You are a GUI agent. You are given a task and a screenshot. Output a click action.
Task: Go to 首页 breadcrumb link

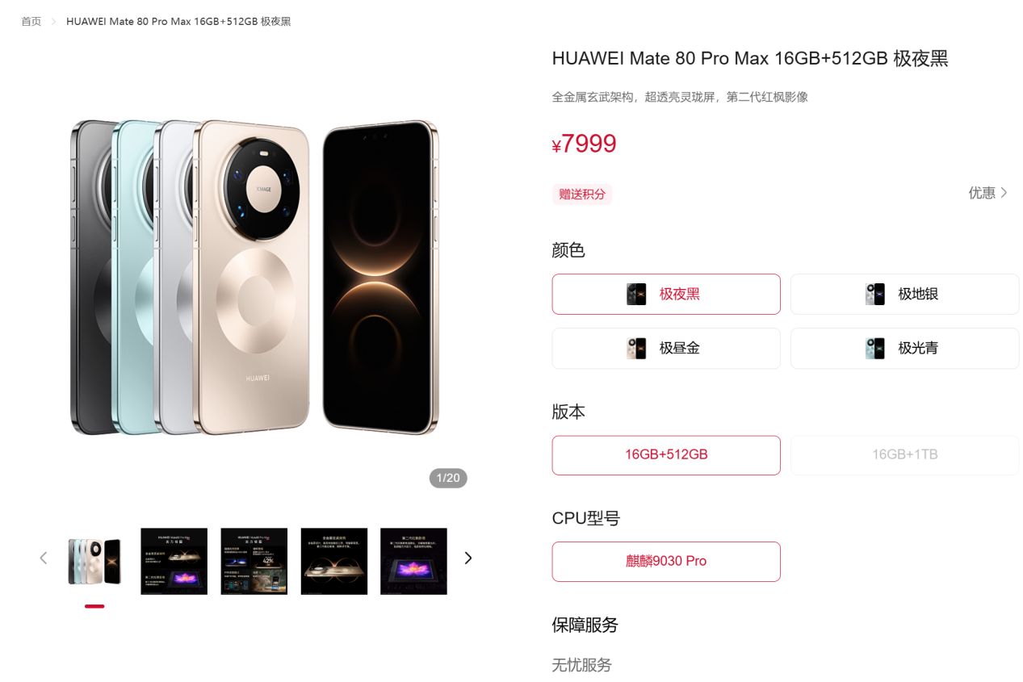pos(31,22)
